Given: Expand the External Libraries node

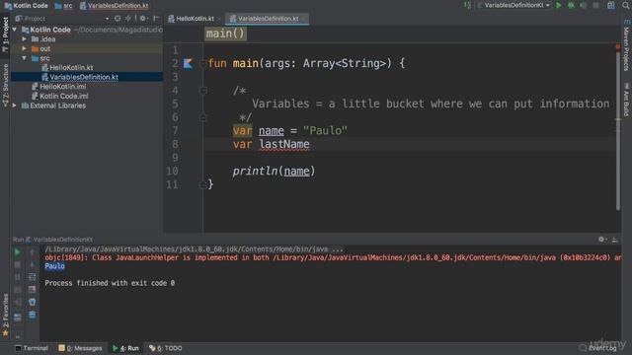Looking at the screenshot, I should (x=15, y=106).
